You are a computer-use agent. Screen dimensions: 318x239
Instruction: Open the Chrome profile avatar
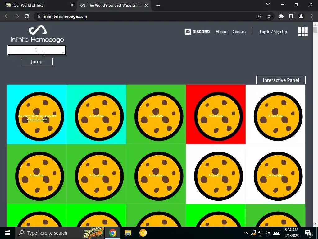click(301, 16)
